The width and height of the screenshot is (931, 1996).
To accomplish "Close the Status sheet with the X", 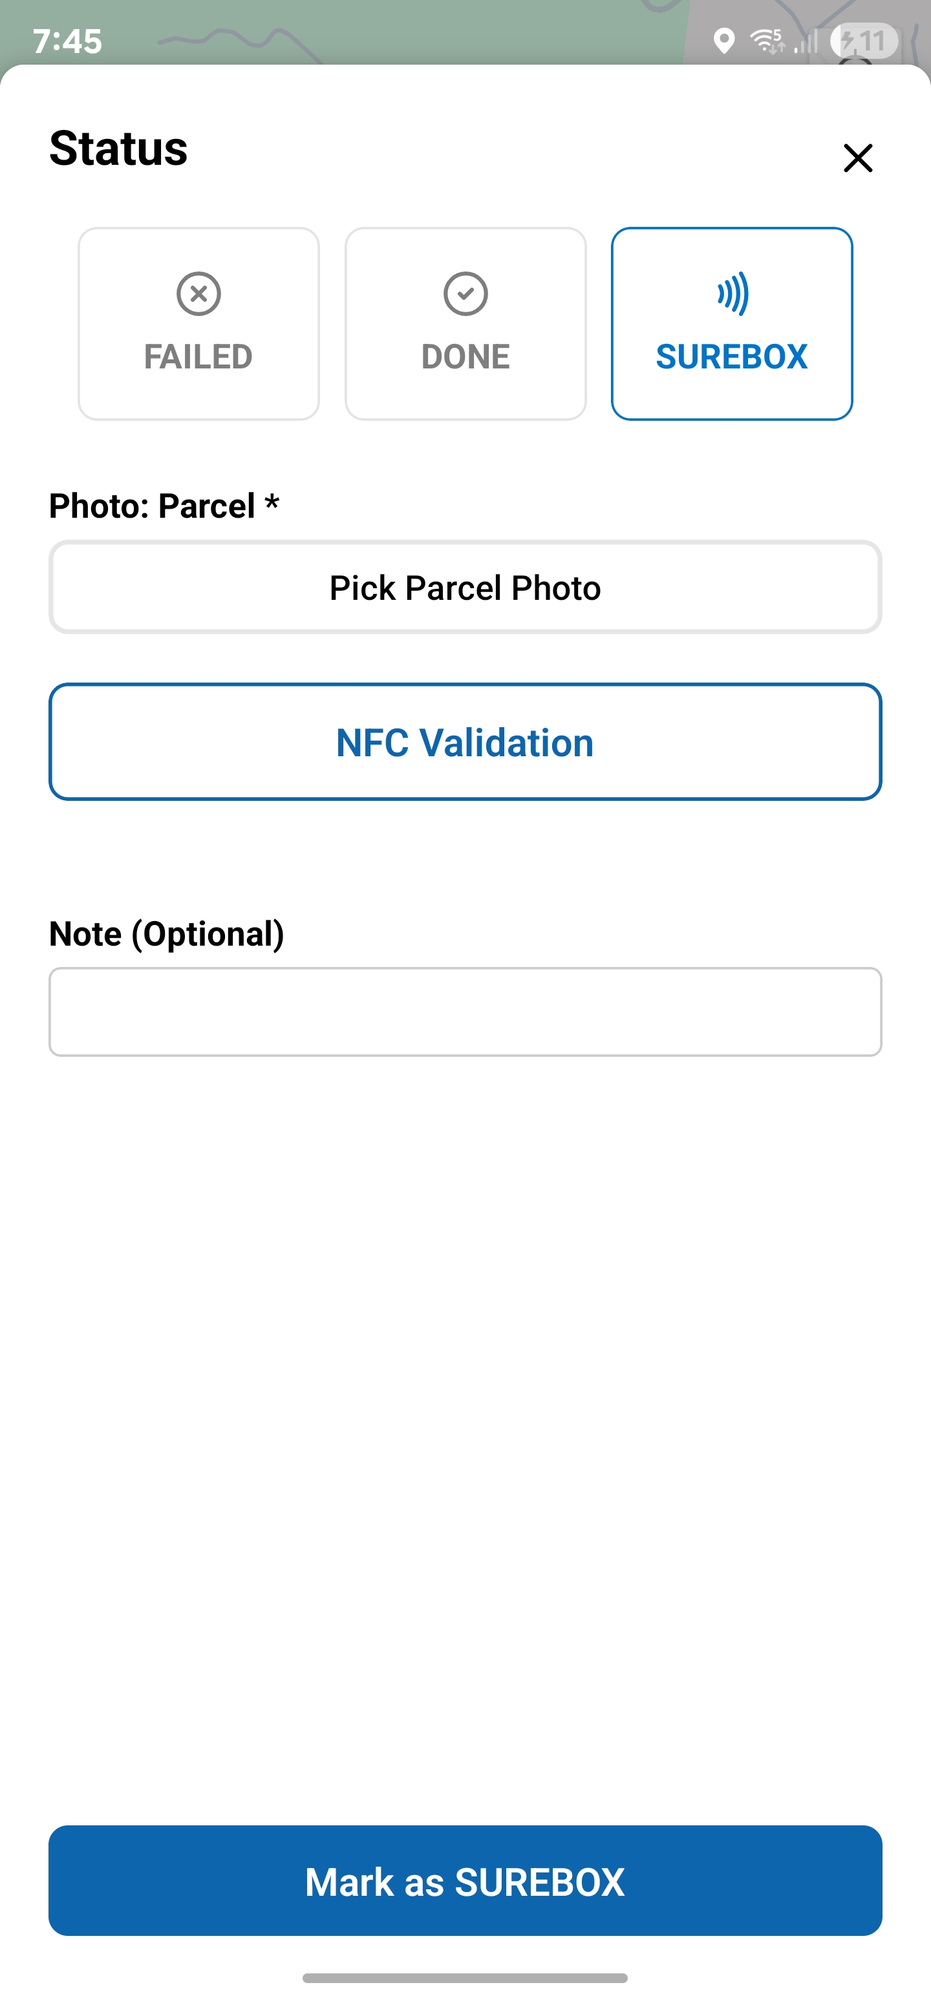I will click(857, 158).
